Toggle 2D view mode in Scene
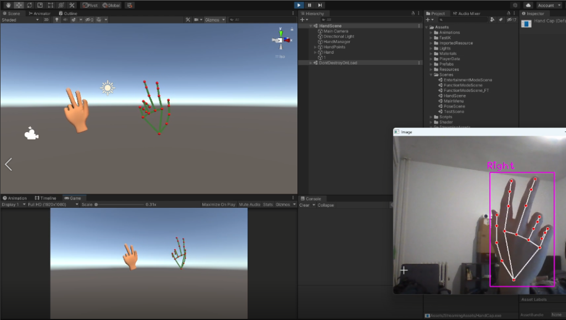 (x=46, y=20)
